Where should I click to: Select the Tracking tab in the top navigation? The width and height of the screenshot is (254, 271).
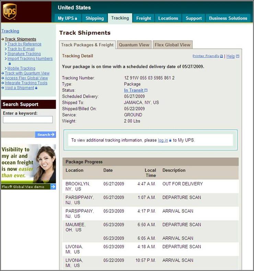(x=120, y=18)
